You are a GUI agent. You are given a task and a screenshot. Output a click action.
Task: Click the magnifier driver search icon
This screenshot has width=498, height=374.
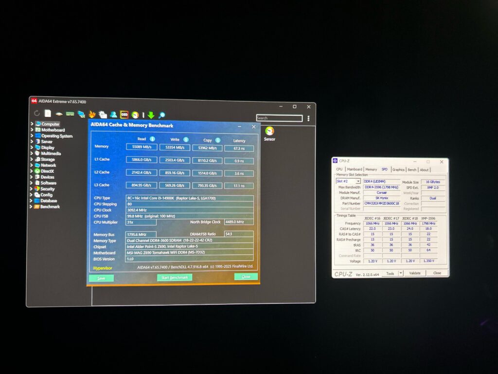161,115
